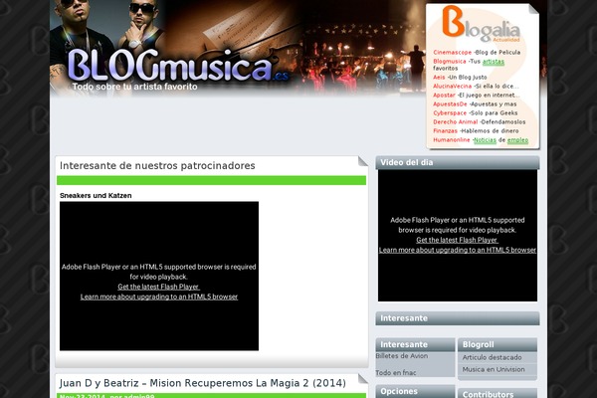Screen dimensions: 597x398
Task: Open the Cinemascope blog link
Action: coord(452,53)
